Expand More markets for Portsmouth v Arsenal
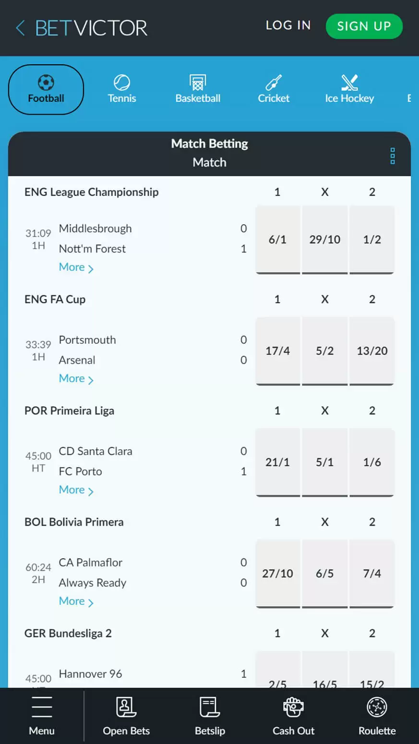Viewport: 419px width, 744px height. coord(76,379)
